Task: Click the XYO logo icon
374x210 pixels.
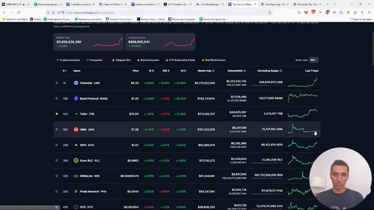Action: [x=76, y=207]
